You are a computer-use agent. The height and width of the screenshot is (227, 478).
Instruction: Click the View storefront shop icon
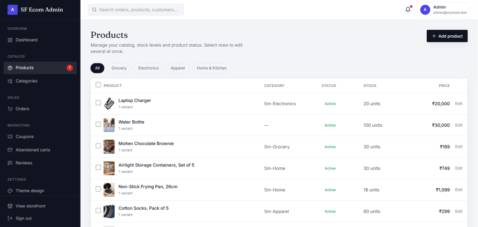click(x=10, y=206)
